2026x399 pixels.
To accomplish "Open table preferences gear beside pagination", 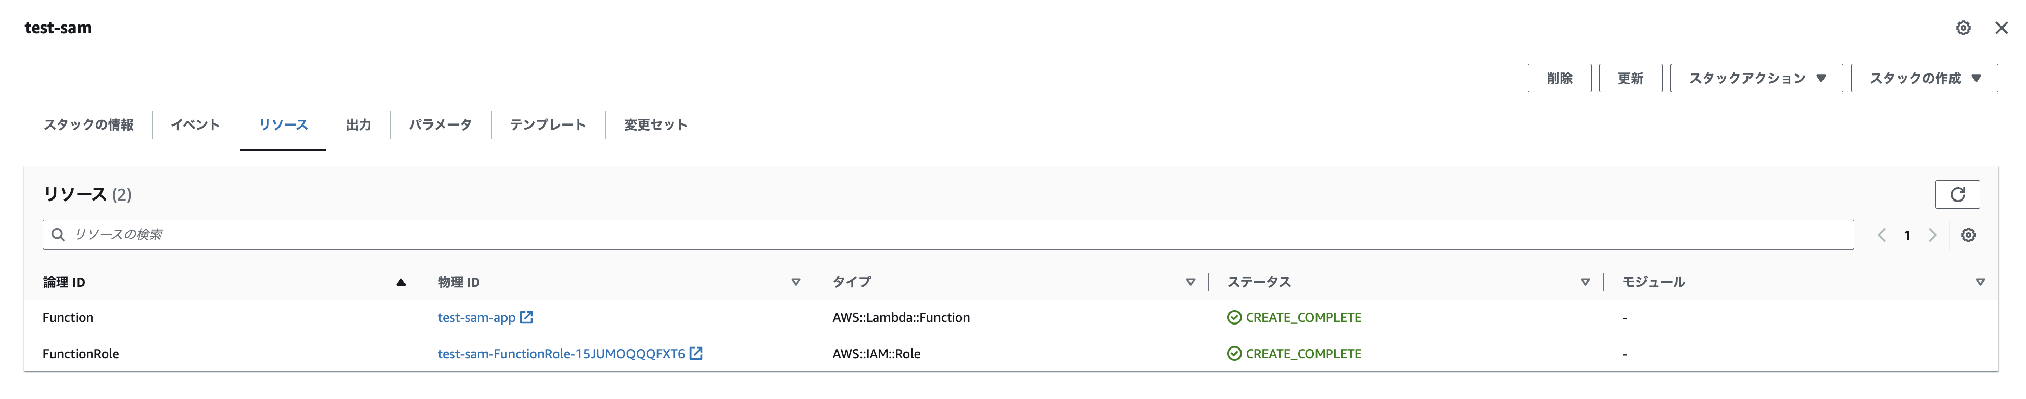I will pos(1968,235).
